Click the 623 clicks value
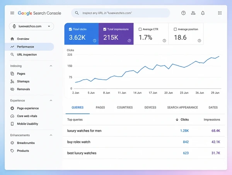 point(186,153)
